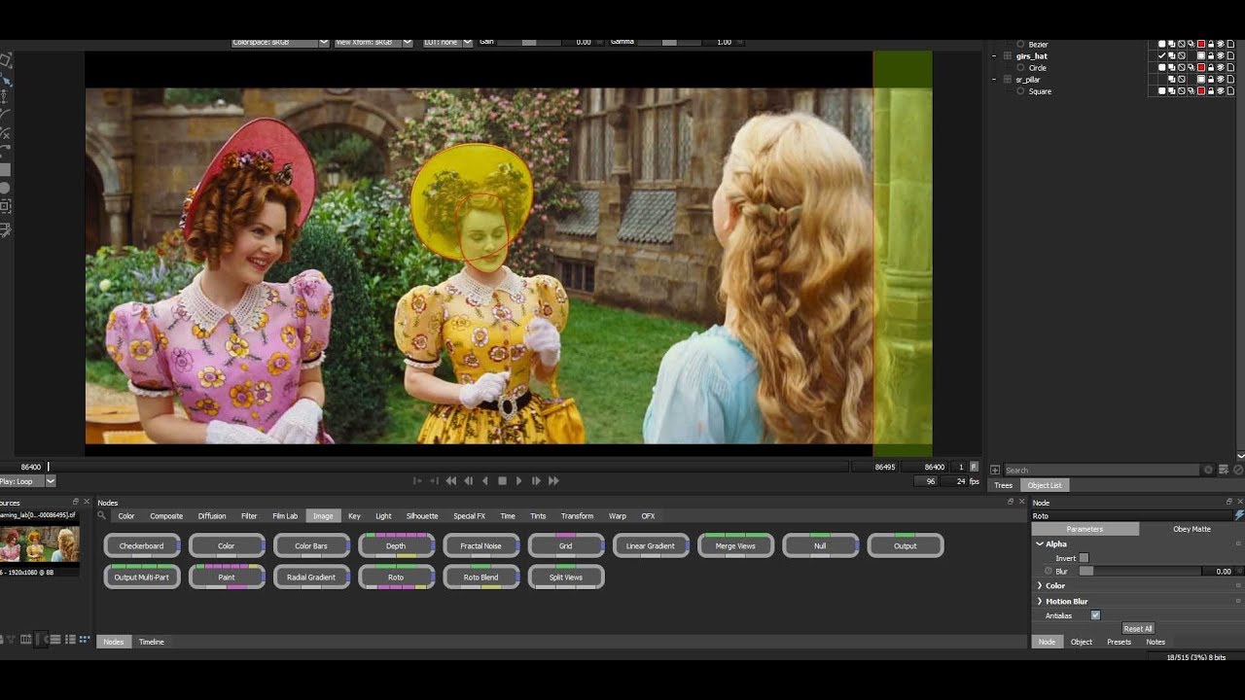This screenshot has height=700, width=1245.
Task: Float the Node panel with undock icon
Action: tap(1229, 502)
